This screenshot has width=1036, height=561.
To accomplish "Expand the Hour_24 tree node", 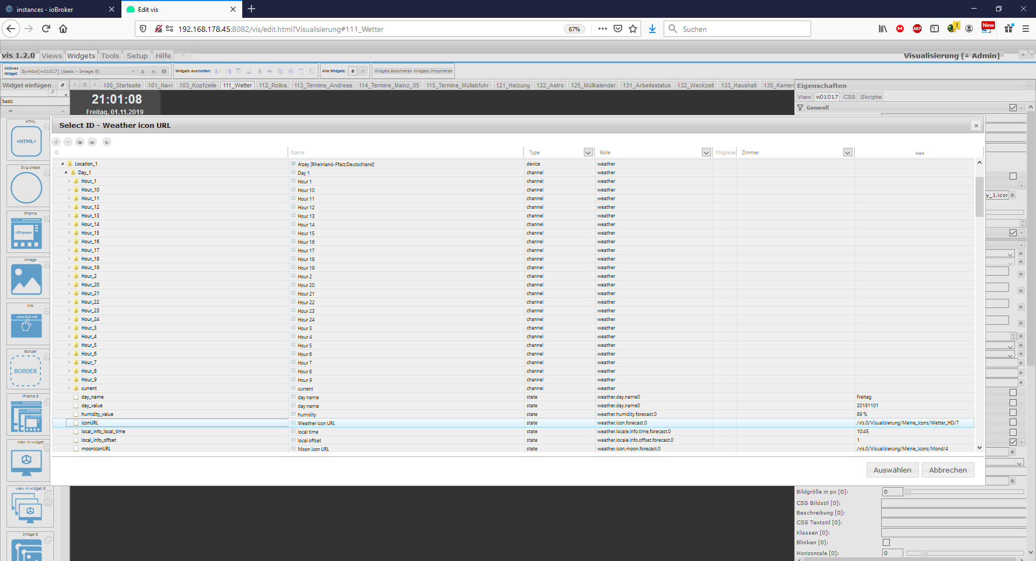I will click(x=69, y=319).
